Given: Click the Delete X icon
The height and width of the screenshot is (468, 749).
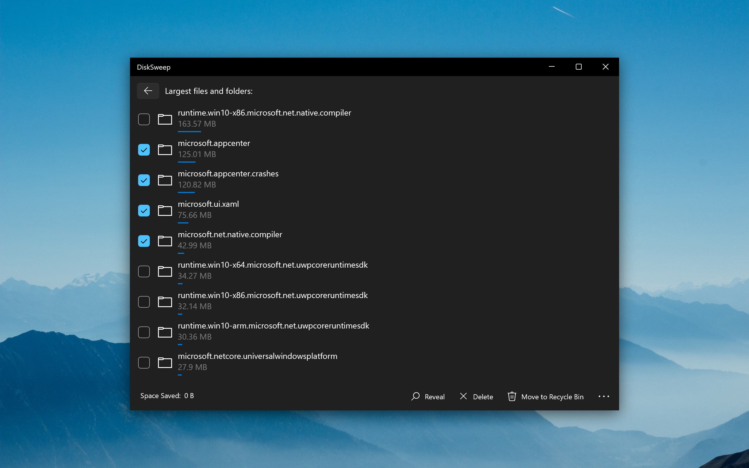Looking at the screenshot, I should [x=463, y=396].
